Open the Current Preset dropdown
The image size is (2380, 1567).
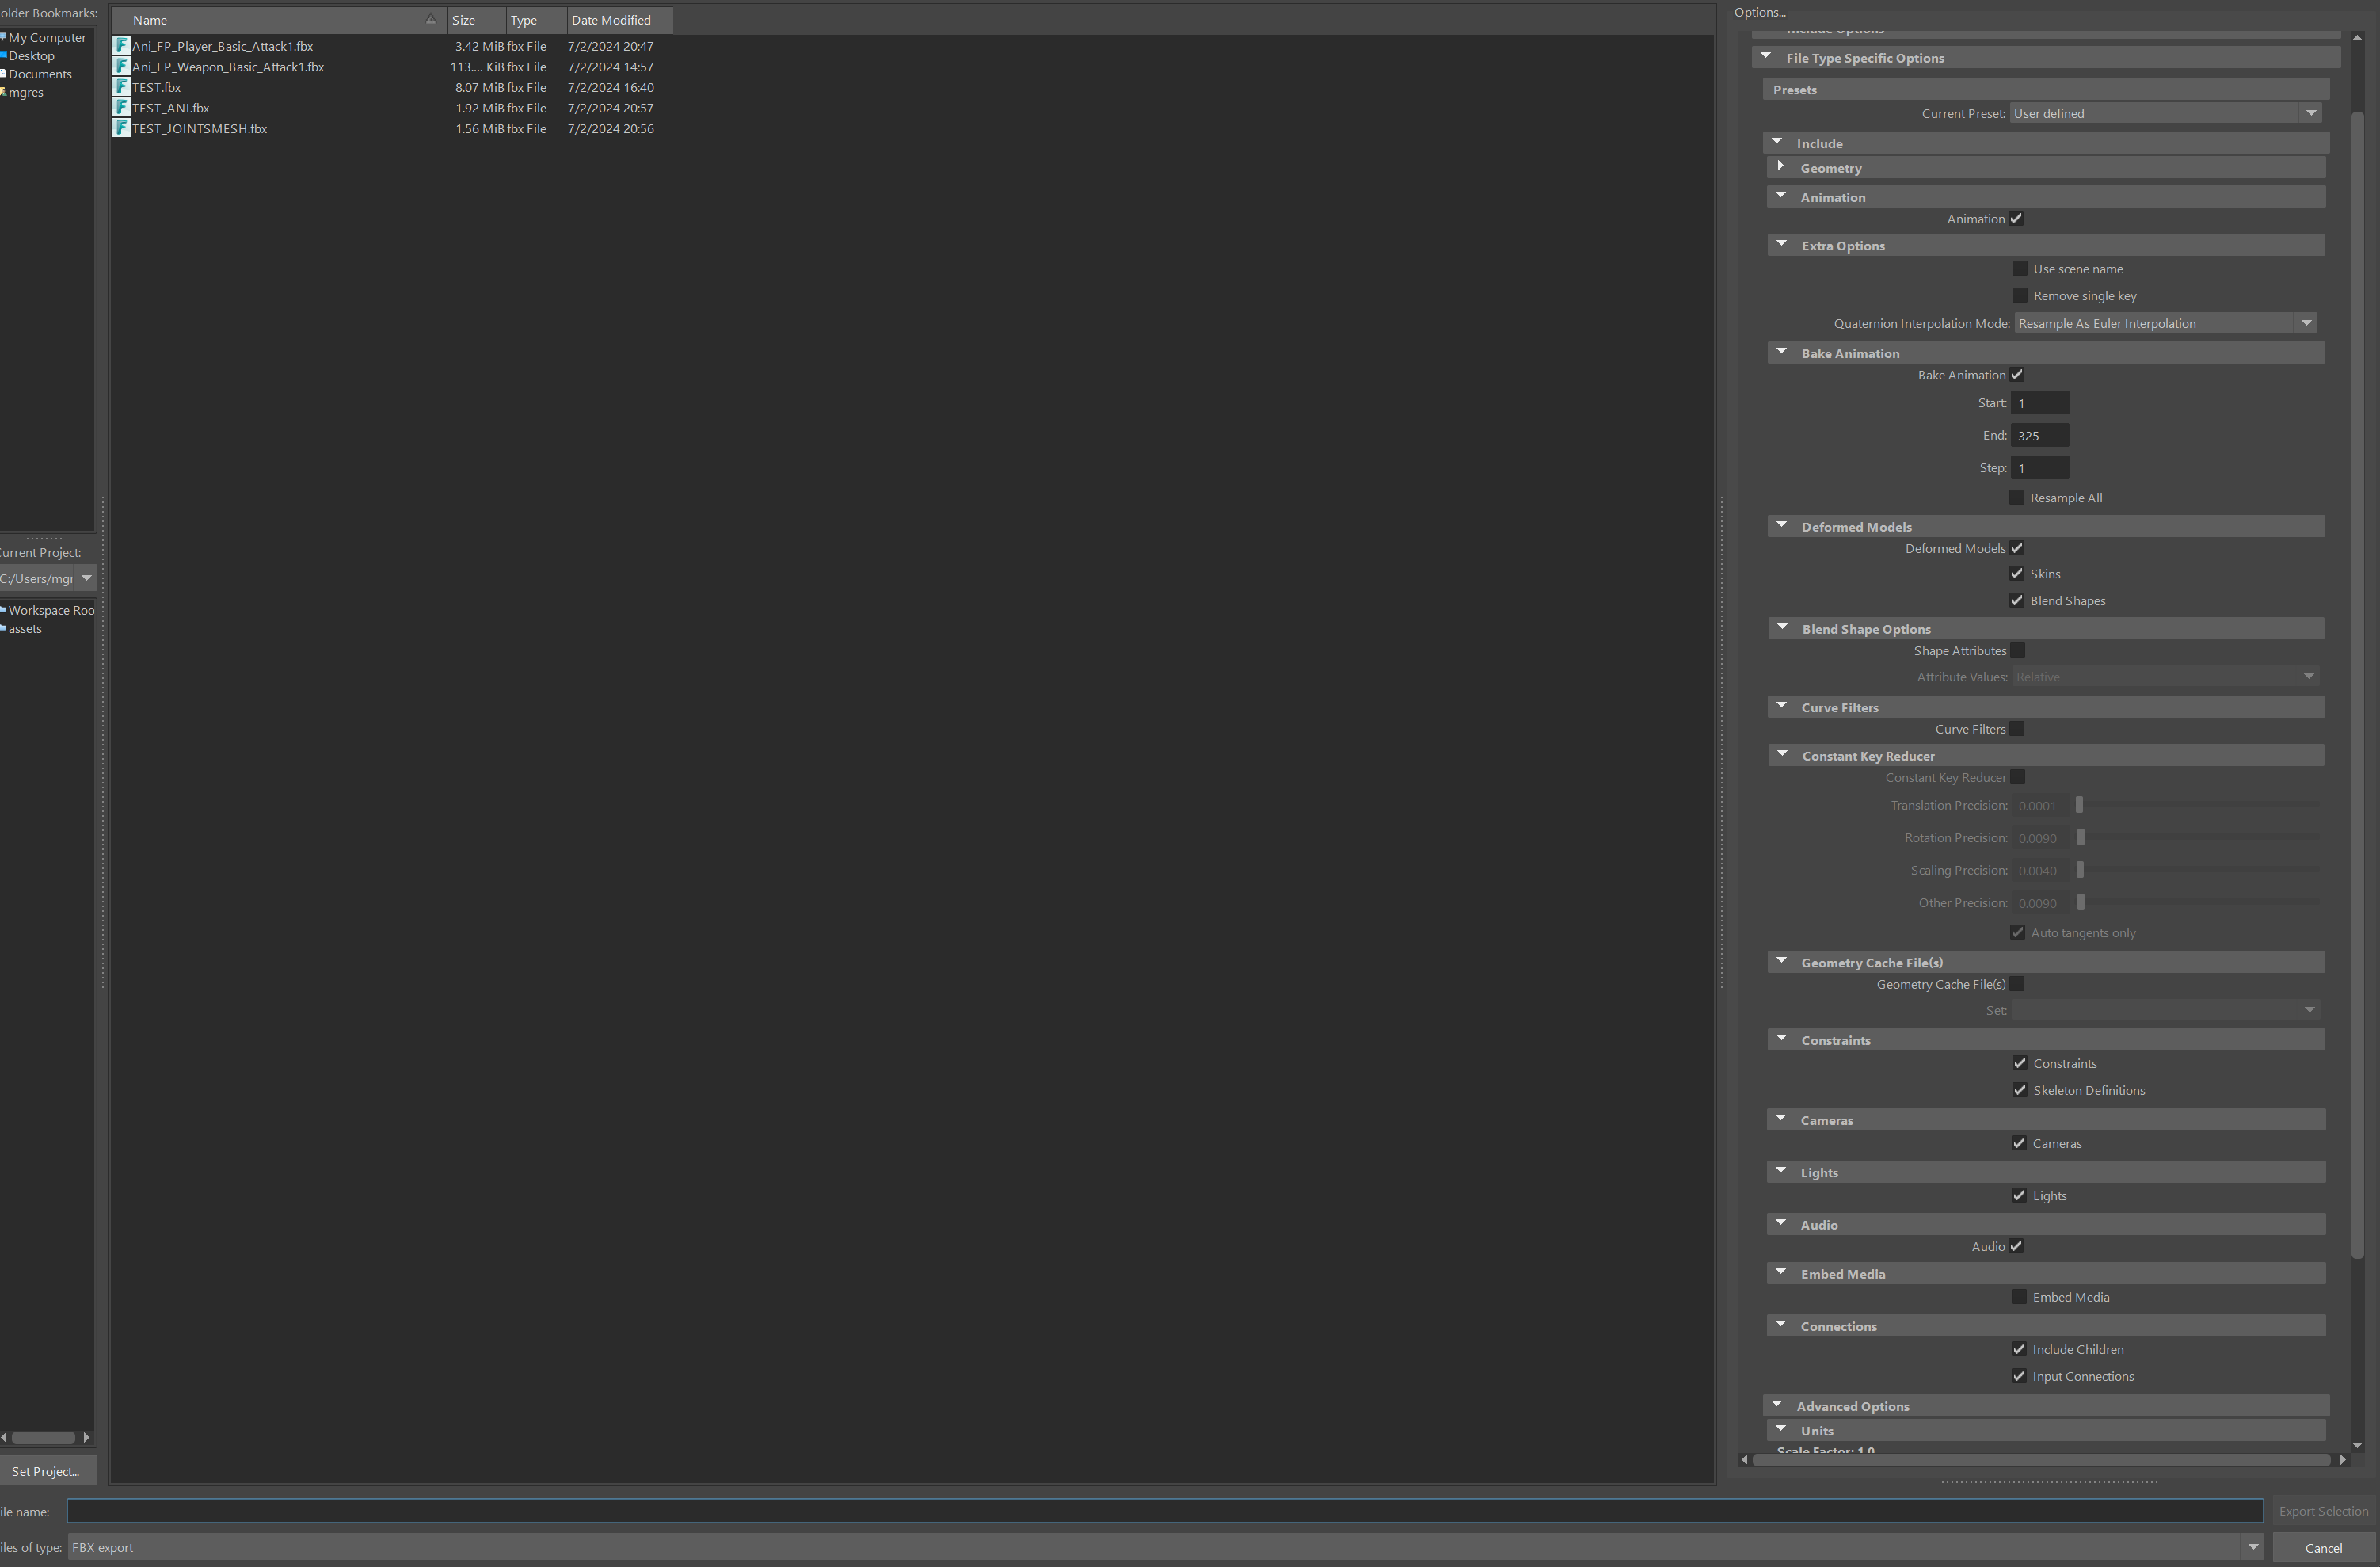coord(2310,113)
